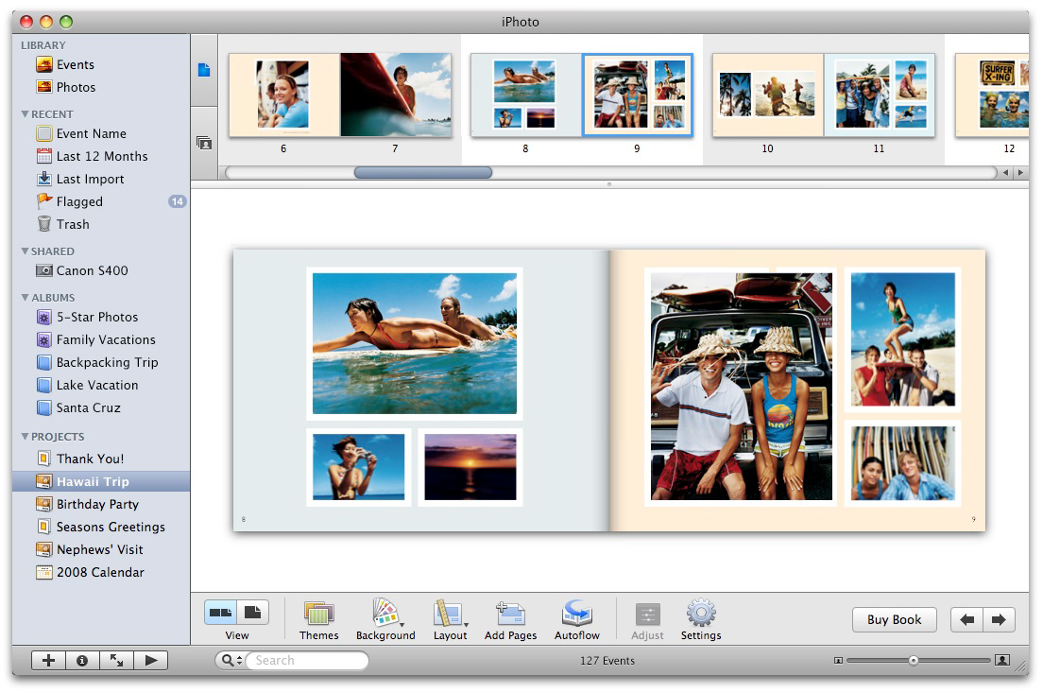Open Events in the Library
1043x693 pixels.
75,65
